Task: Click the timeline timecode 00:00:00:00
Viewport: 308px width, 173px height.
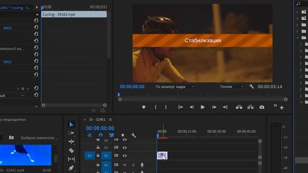Action: tap(100, 128)
